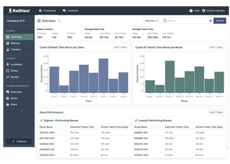This screenshot has height=164, width=230.
Task: Click the Search button
Action: (220, 21)
